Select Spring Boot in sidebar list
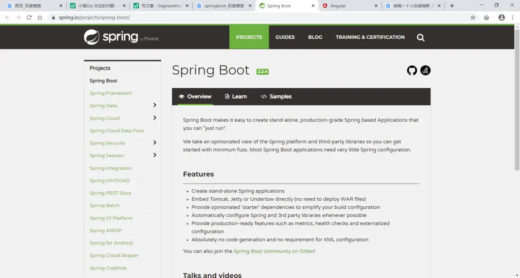The height and width of the screenshot is (278, 520). [x=103, y=81]
